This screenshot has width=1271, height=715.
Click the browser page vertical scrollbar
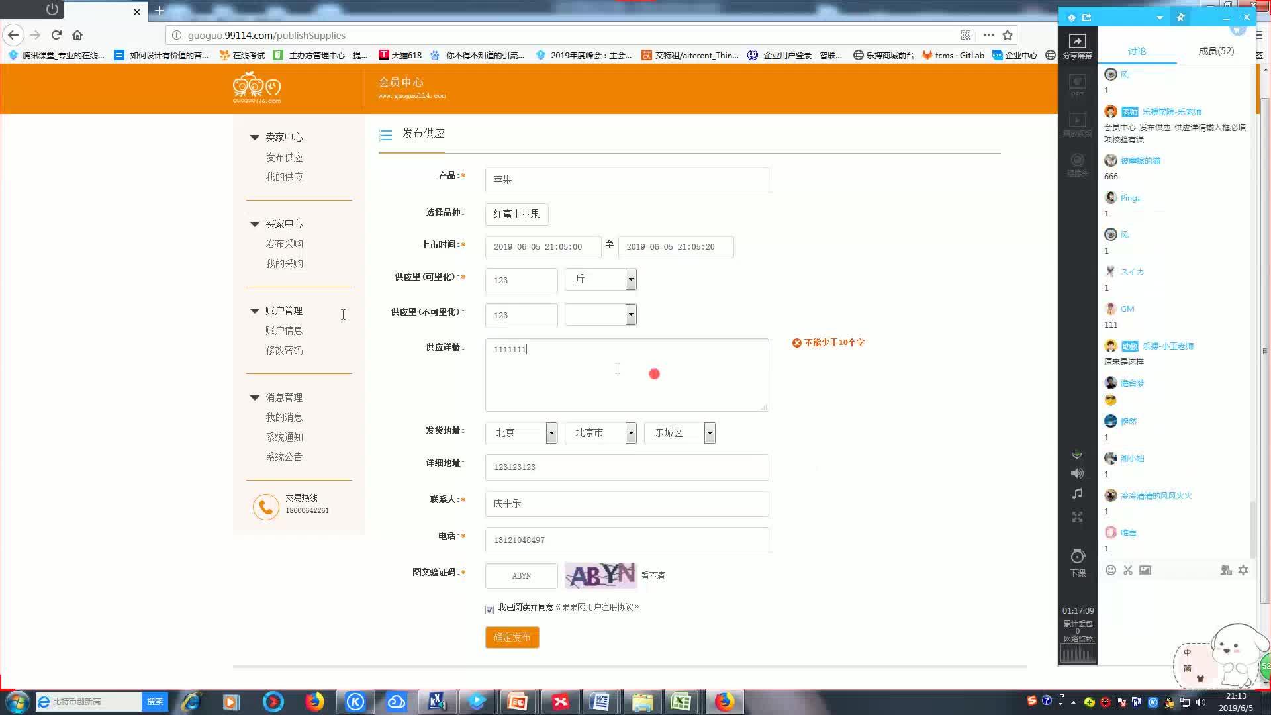[x=1265, y=351]
